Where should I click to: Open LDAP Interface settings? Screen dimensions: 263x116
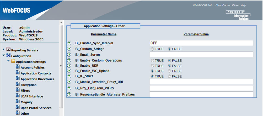[x=32, y=96]
